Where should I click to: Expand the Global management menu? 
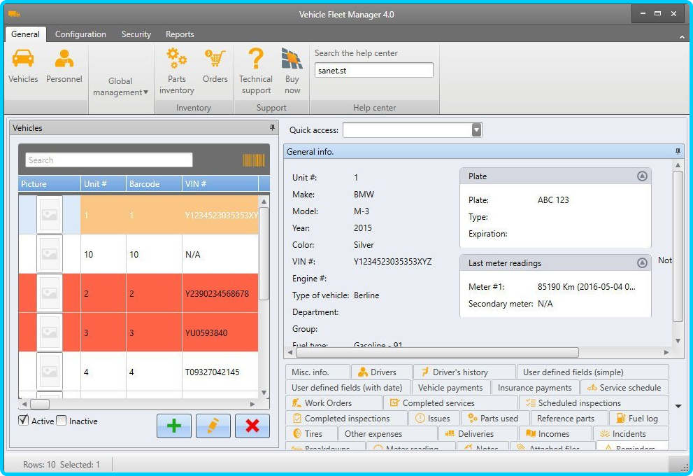tap(120, 87)
